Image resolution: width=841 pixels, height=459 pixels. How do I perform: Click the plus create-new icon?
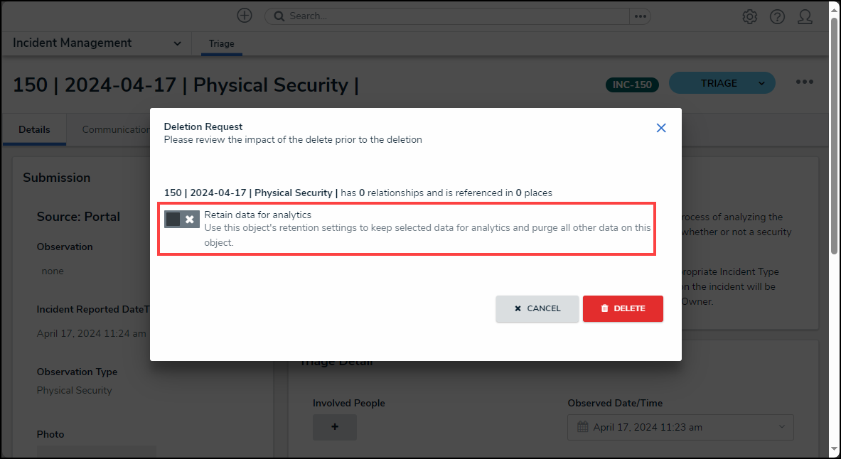(245, 16)
